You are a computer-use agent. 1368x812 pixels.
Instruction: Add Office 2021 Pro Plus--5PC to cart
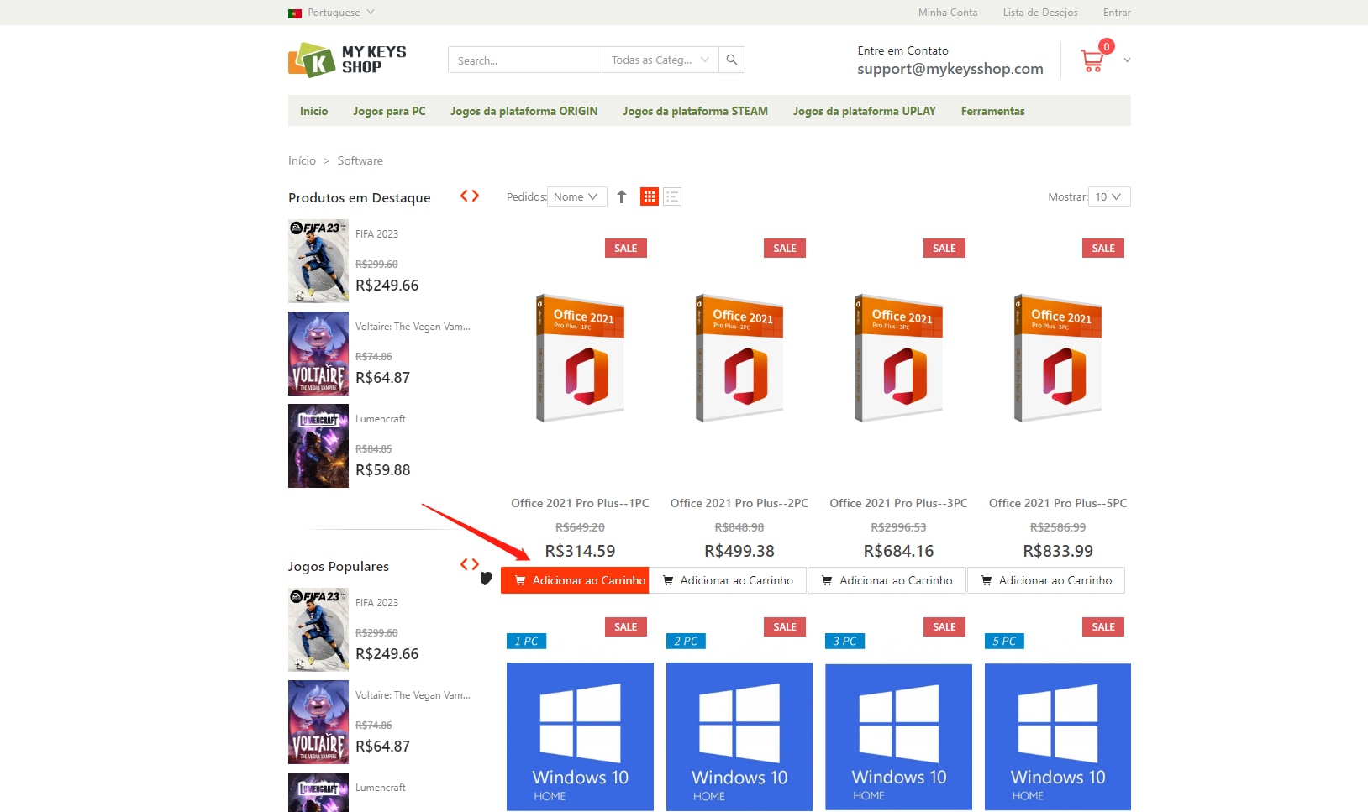point(1046,580)
